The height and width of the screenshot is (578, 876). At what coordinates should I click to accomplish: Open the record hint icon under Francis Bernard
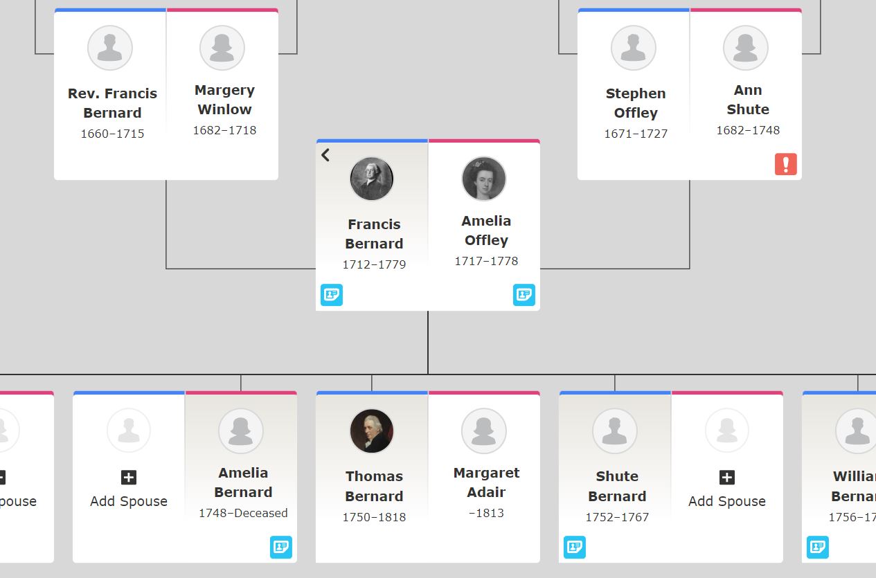click(x=332, y=295)
